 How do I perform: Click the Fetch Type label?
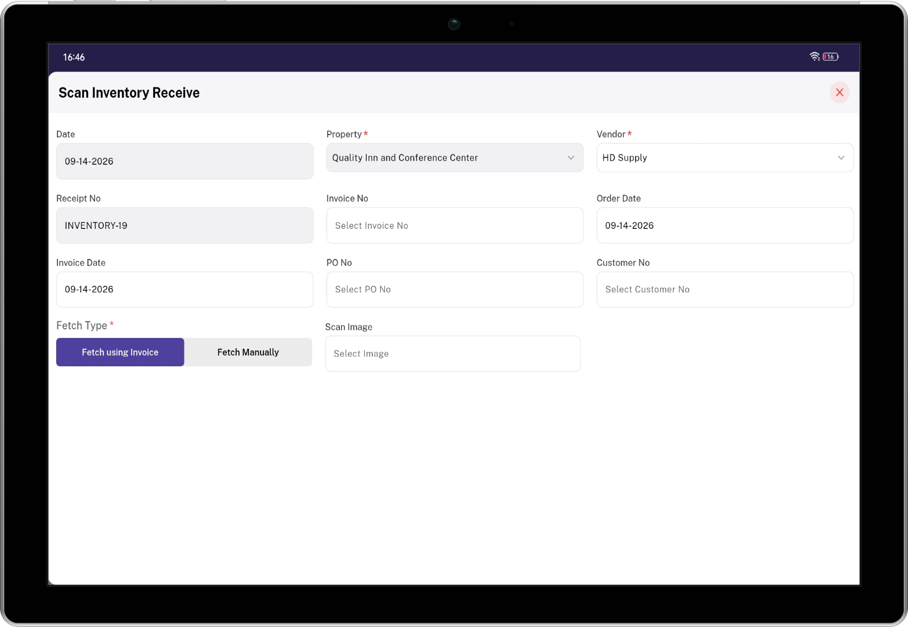tap(82, 325)
